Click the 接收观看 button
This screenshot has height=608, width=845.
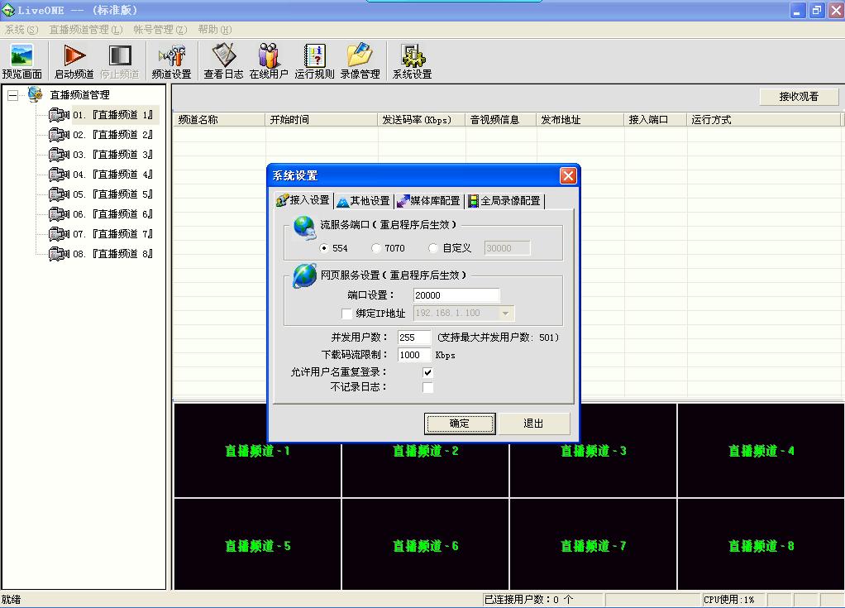[x=799, y=97]
